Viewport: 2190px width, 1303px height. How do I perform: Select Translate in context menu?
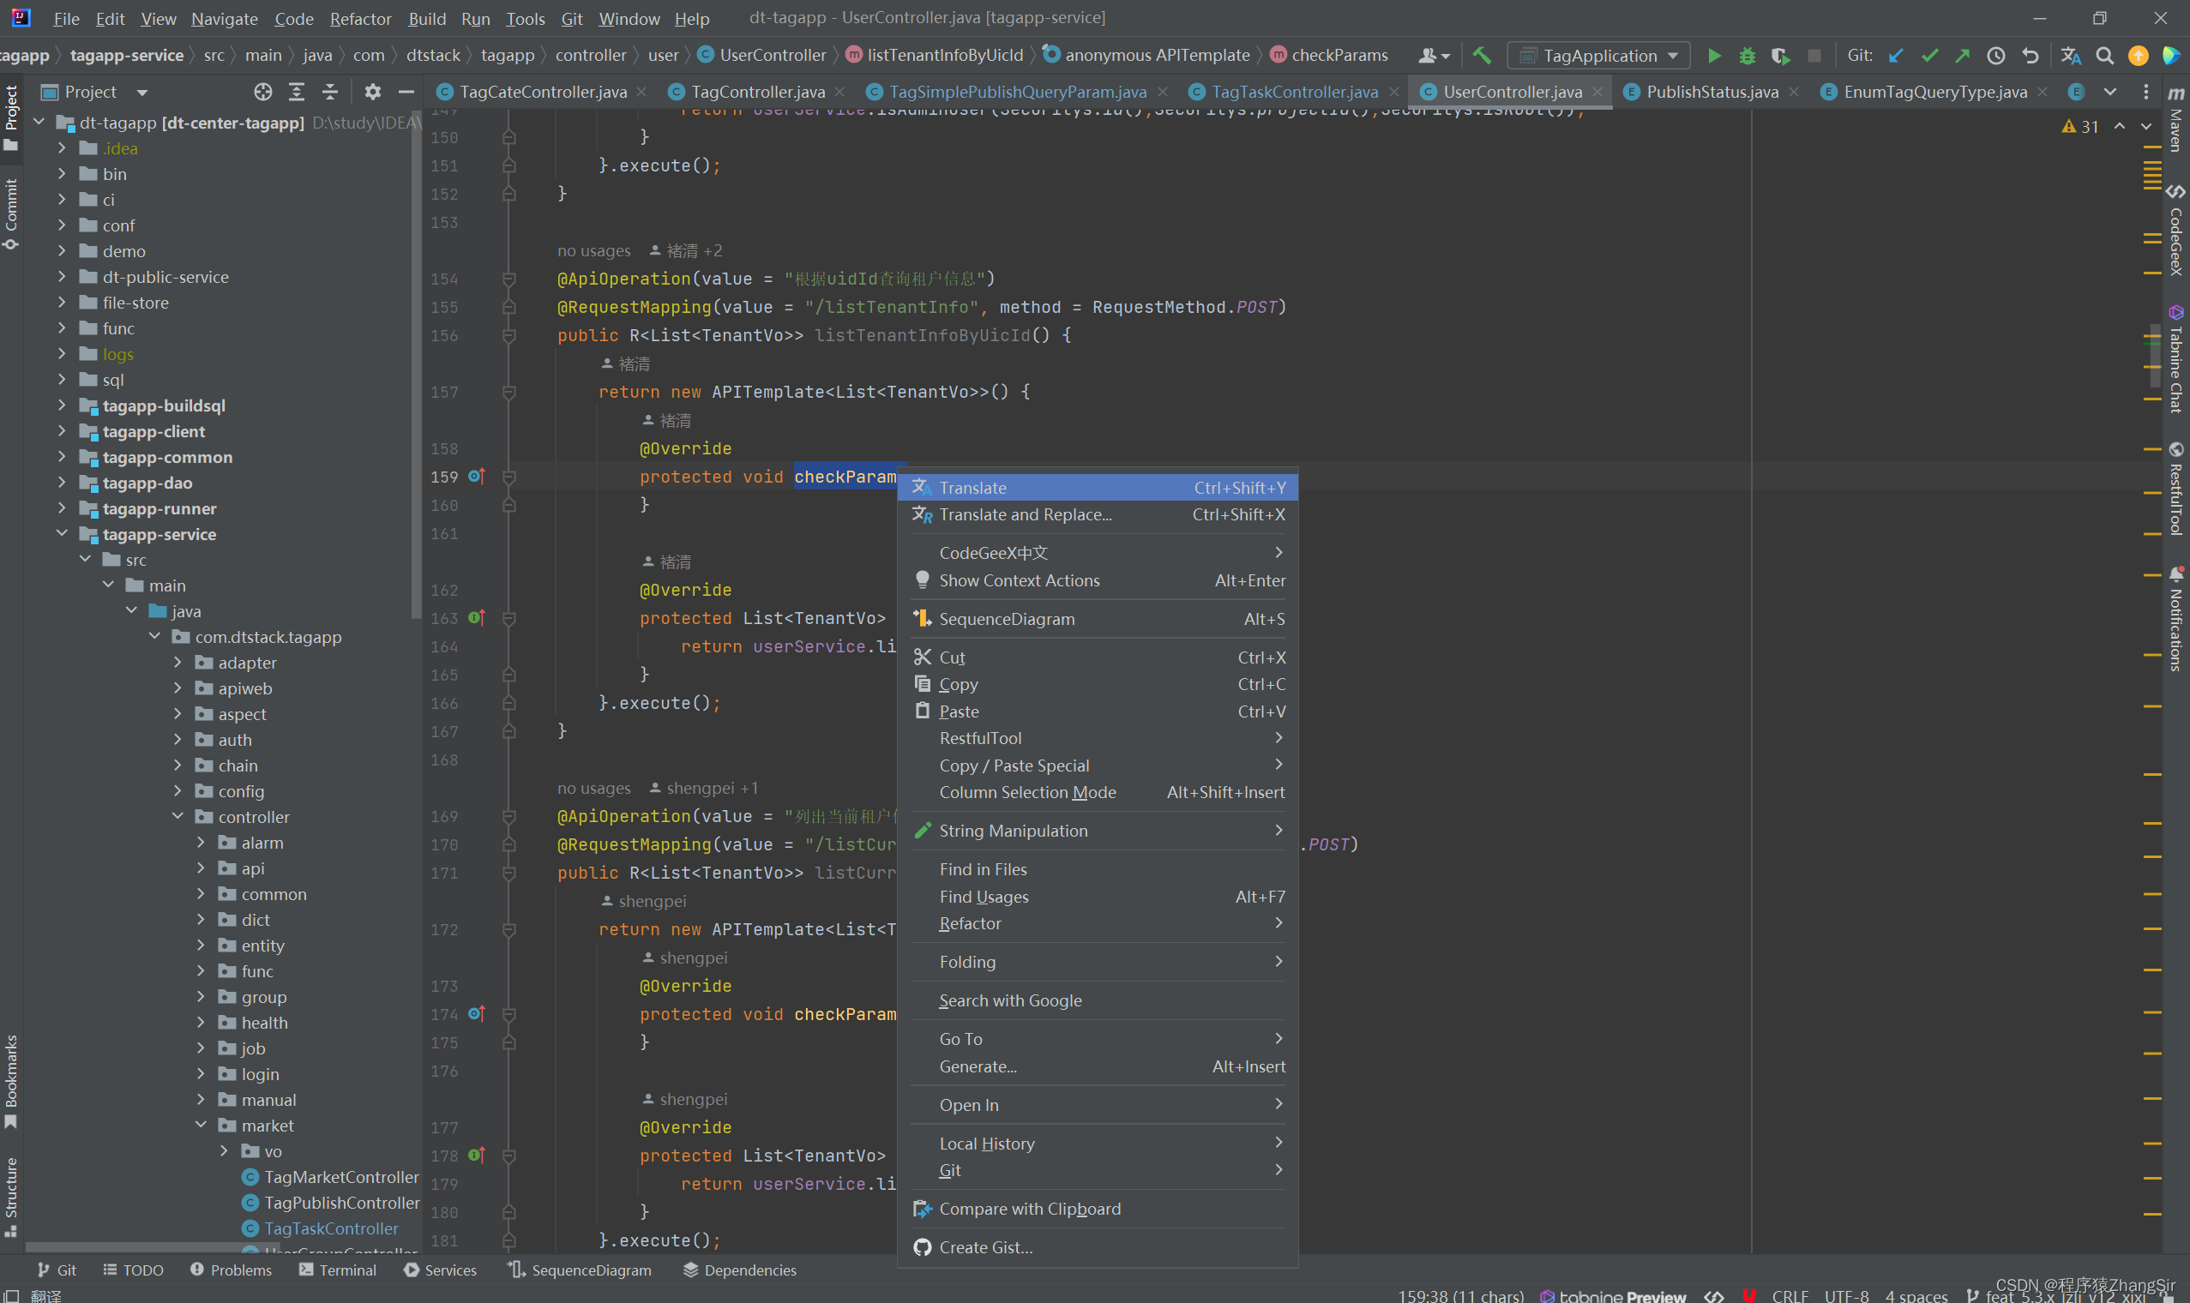coord(1098,487)
